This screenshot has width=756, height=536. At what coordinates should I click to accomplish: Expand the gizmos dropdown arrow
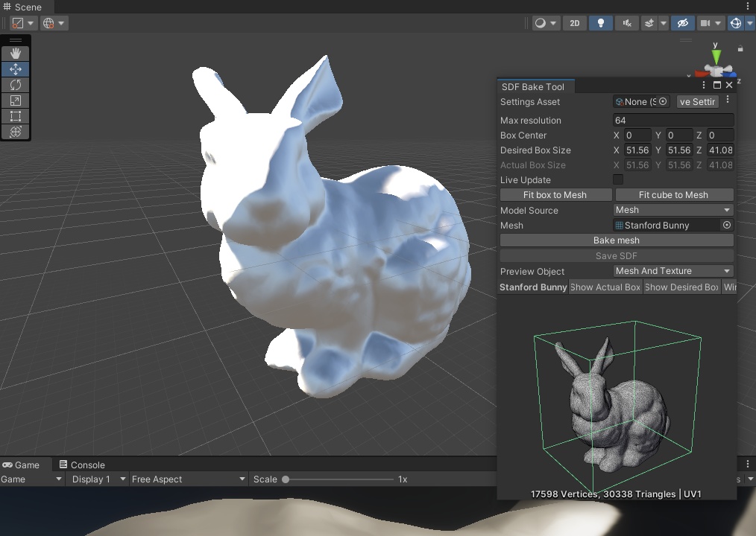[x=750, y=23]
